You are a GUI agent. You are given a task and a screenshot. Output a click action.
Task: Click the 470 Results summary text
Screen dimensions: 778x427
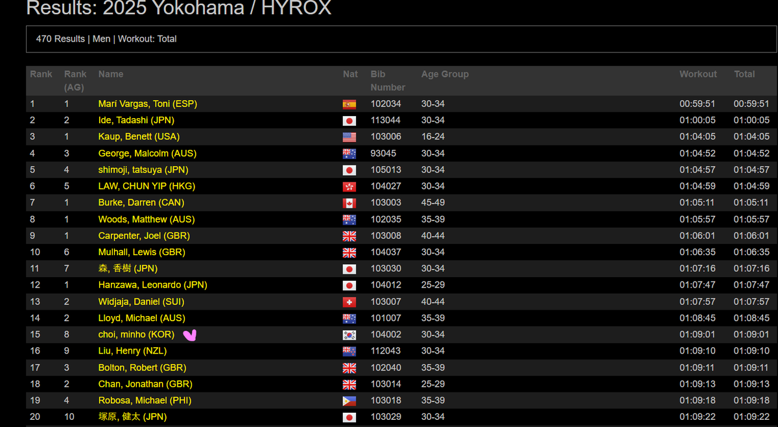106,39
